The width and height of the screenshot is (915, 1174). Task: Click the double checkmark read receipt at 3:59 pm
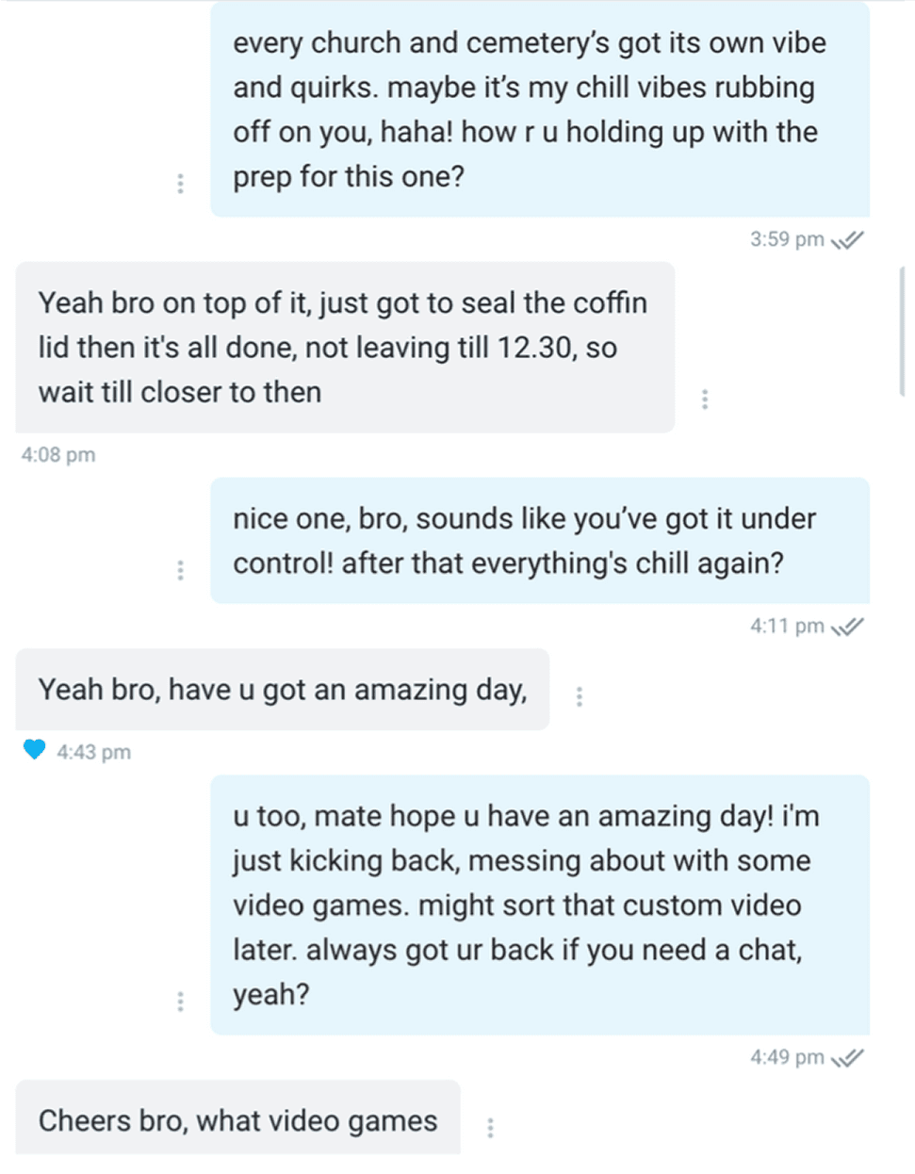(848, 238)
